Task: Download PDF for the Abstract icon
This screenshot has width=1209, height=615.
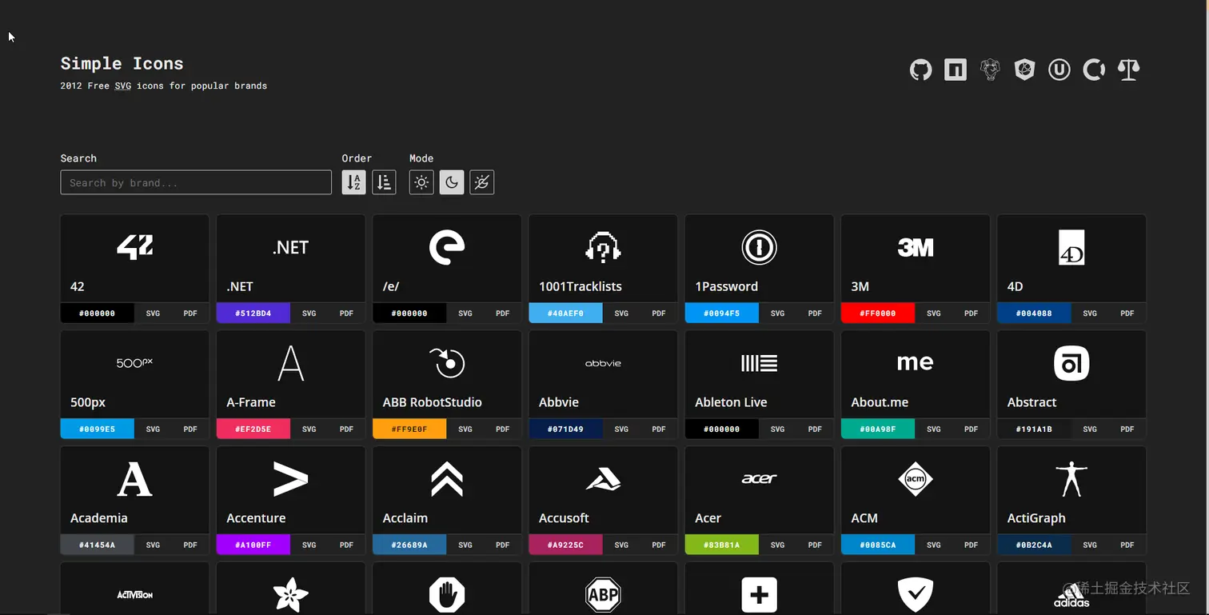Action: tap(1127, 429)
